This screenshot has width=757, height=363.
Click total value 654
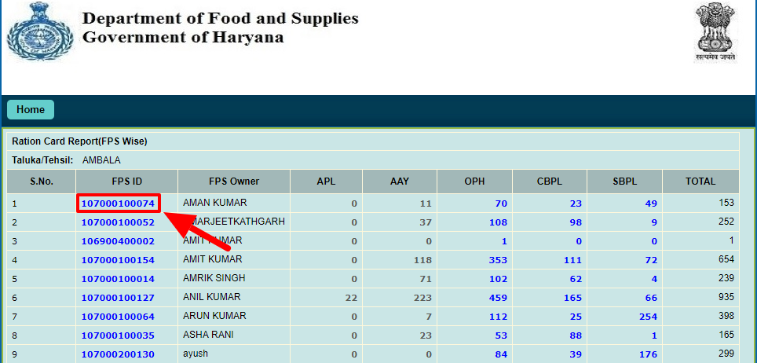point(726,259)
